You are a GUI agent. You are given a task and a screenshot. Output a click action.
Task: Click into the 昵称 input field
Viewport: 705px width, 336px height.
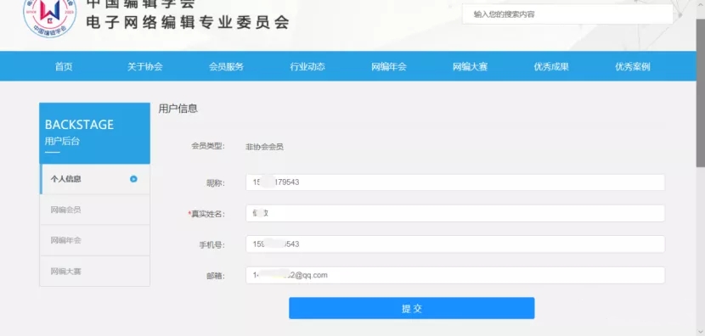tap(455, 182)
